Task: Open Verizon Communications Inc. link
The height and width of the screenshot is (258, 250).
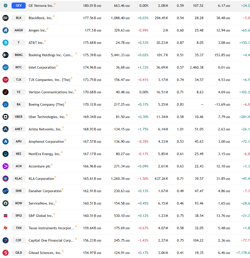Action: [x=51, y=92]
